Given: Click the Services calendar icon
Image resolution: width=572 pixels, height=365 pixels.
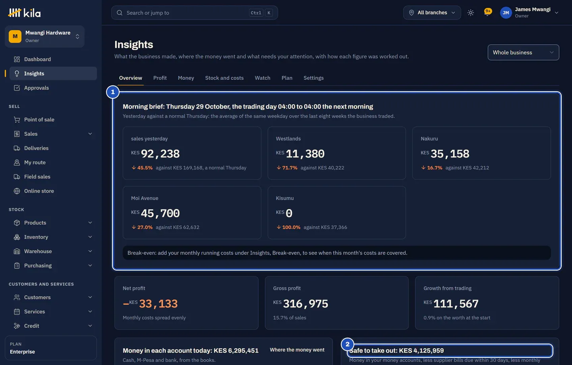Looking at the screenshot, I should (x=17, y=312).
